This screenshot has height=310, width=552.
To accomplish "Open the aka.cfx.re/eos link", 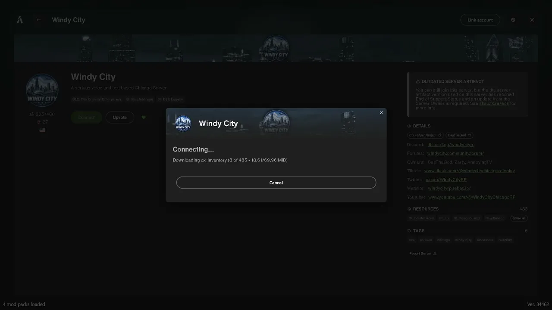I will click(494, 103).
